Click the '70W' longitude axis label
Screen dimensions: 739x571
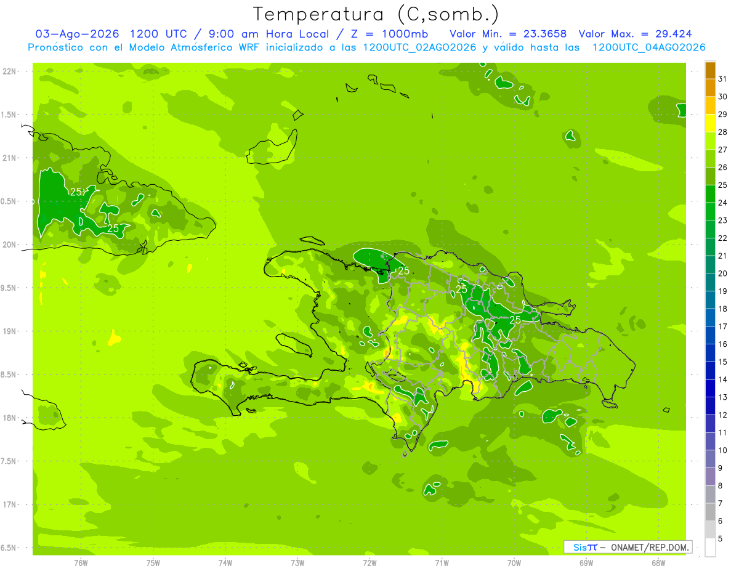tap(514, 563)
